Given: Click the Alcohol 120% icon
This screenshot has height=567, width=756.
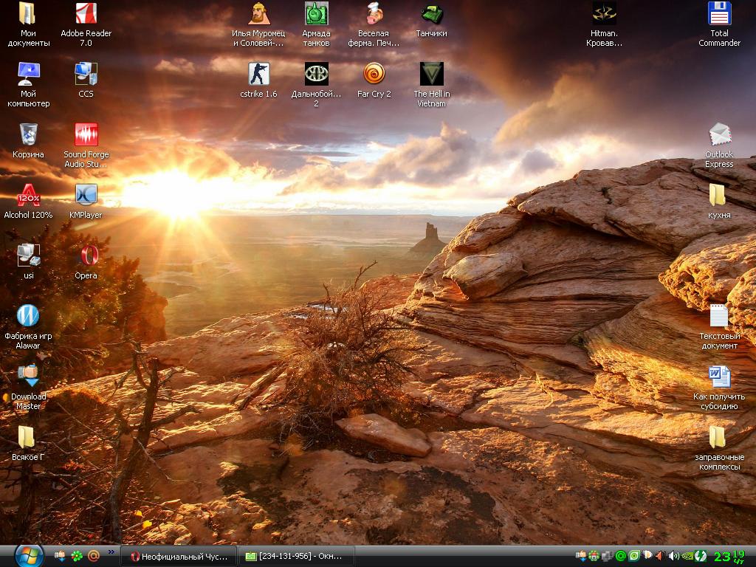Looking at the screenshot, I should tap(28, 196).
